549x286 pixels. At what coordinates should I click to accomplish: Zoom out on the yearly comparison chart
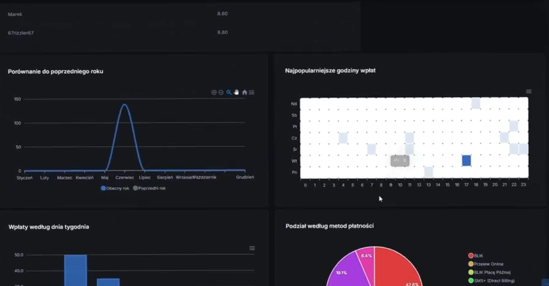pyautogui.click(x=221, y=93)
